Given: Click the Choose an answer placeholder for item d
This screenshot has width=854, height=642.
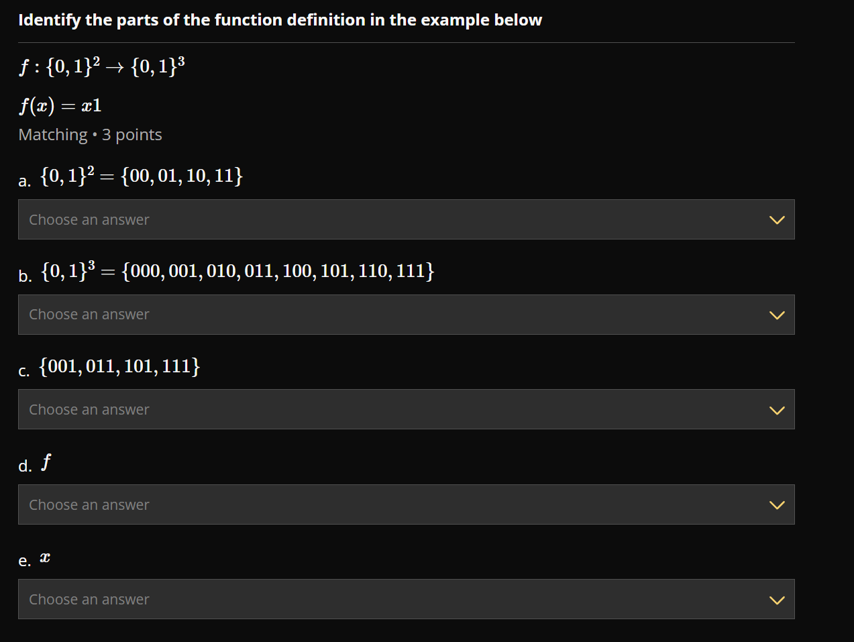Looking at the screenshot, I should click(x=89, y=504).
